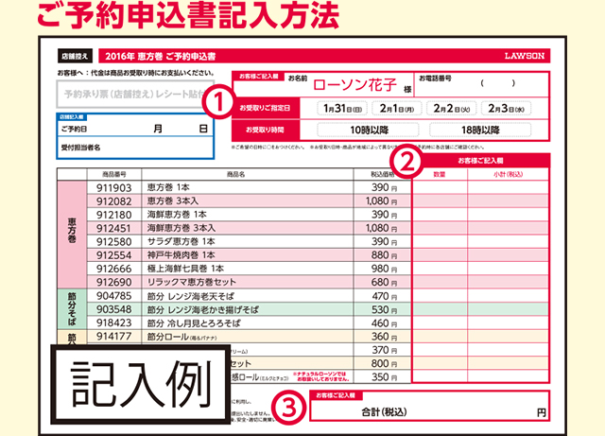Click the 節分 レンジ海老天そば product name
The height and width of the screenshot is (436, 605).
tap(191, 296)
